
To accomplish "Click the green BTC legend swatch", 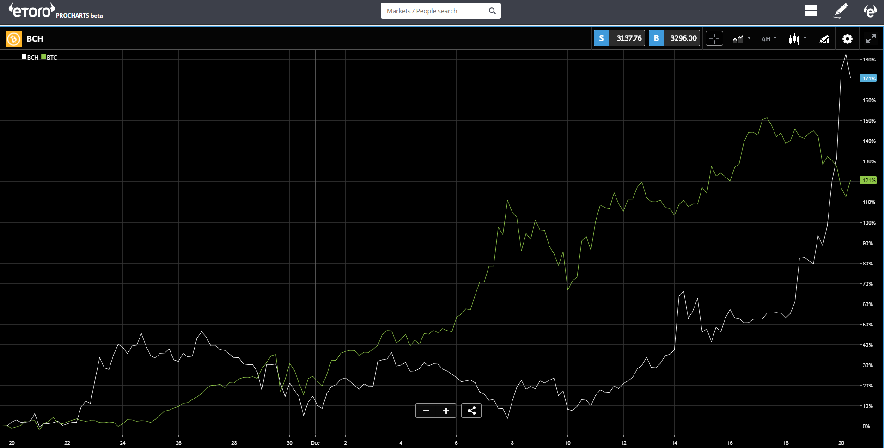I will [43, 57].
